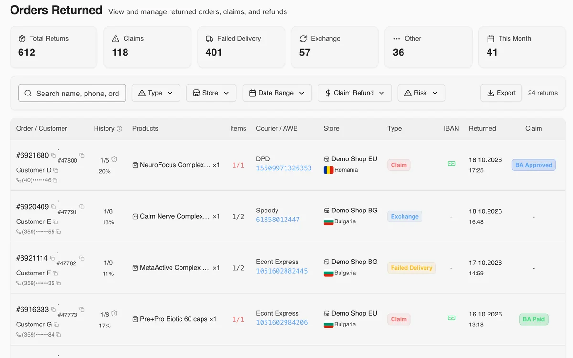This screenshot has height=358, width=573.
Task: Open AWB link 1051602984206
Action: click(x=282, y=323)
